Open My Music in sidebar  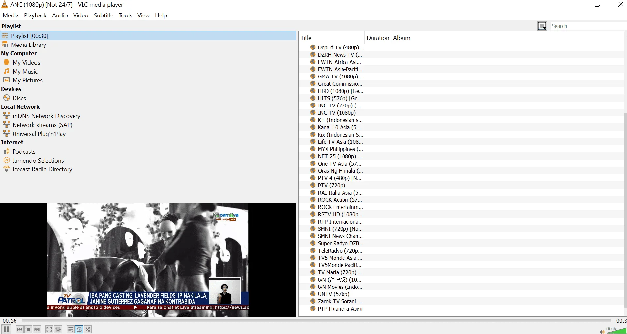(x=25, y=72)
